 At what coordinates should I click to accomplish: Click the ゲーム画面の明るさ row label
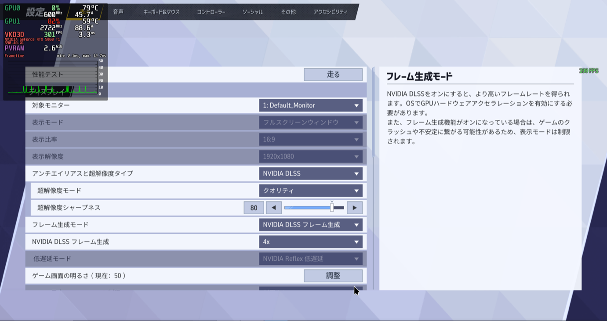tap(79, 276)
